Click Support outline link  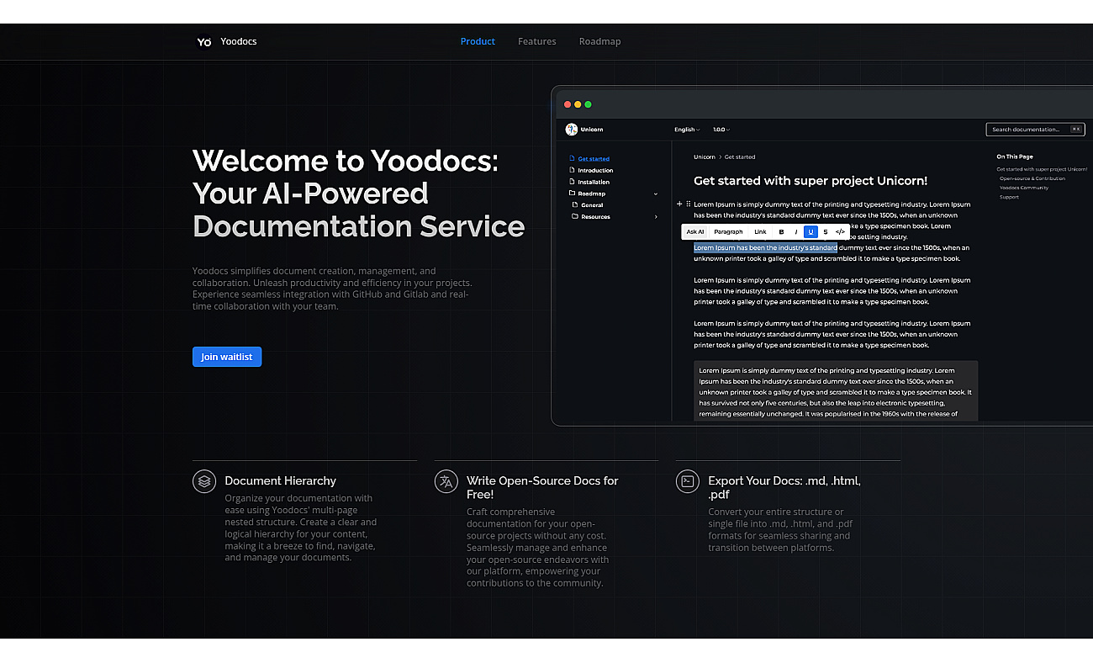pos(1009,197)
